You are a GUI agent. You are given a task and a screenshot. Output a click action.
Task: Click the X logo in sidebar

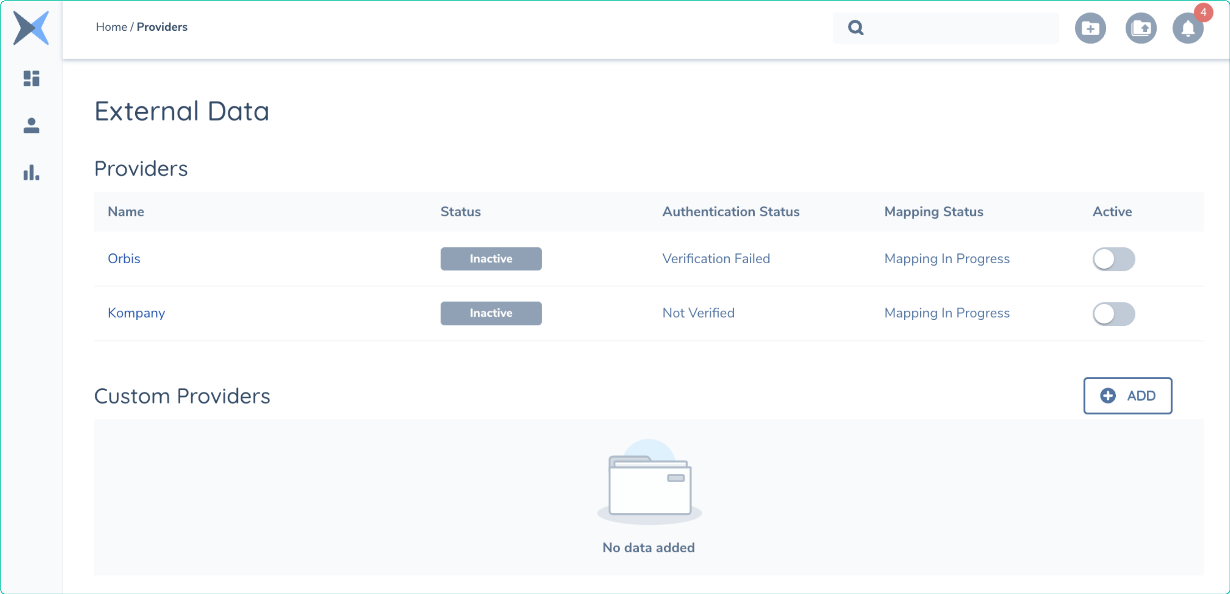(31, 28)
